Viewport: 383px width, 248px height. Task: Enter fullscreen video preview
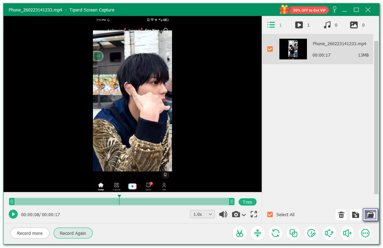coord(254,214)
